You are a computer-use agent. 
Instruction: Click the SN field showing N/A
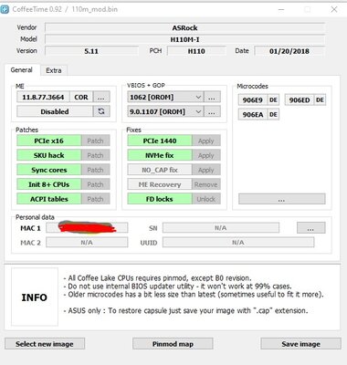click(221, 228)
